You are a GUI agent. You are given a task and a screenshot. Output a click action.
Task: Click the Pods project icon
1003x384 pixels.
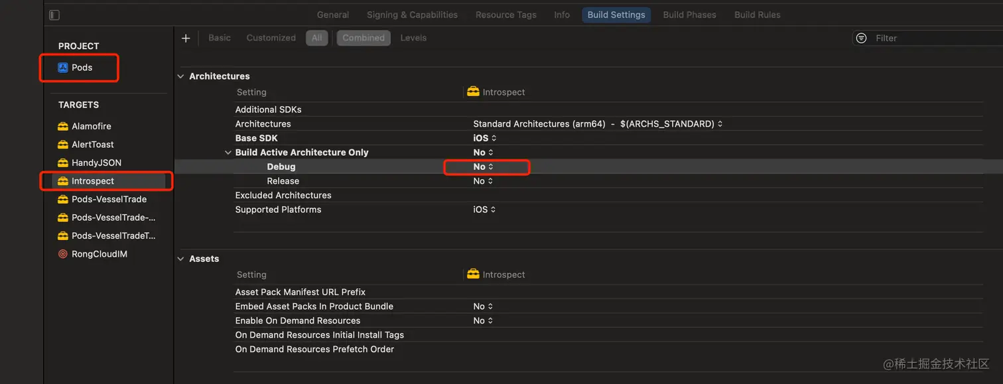click(63, 68)
